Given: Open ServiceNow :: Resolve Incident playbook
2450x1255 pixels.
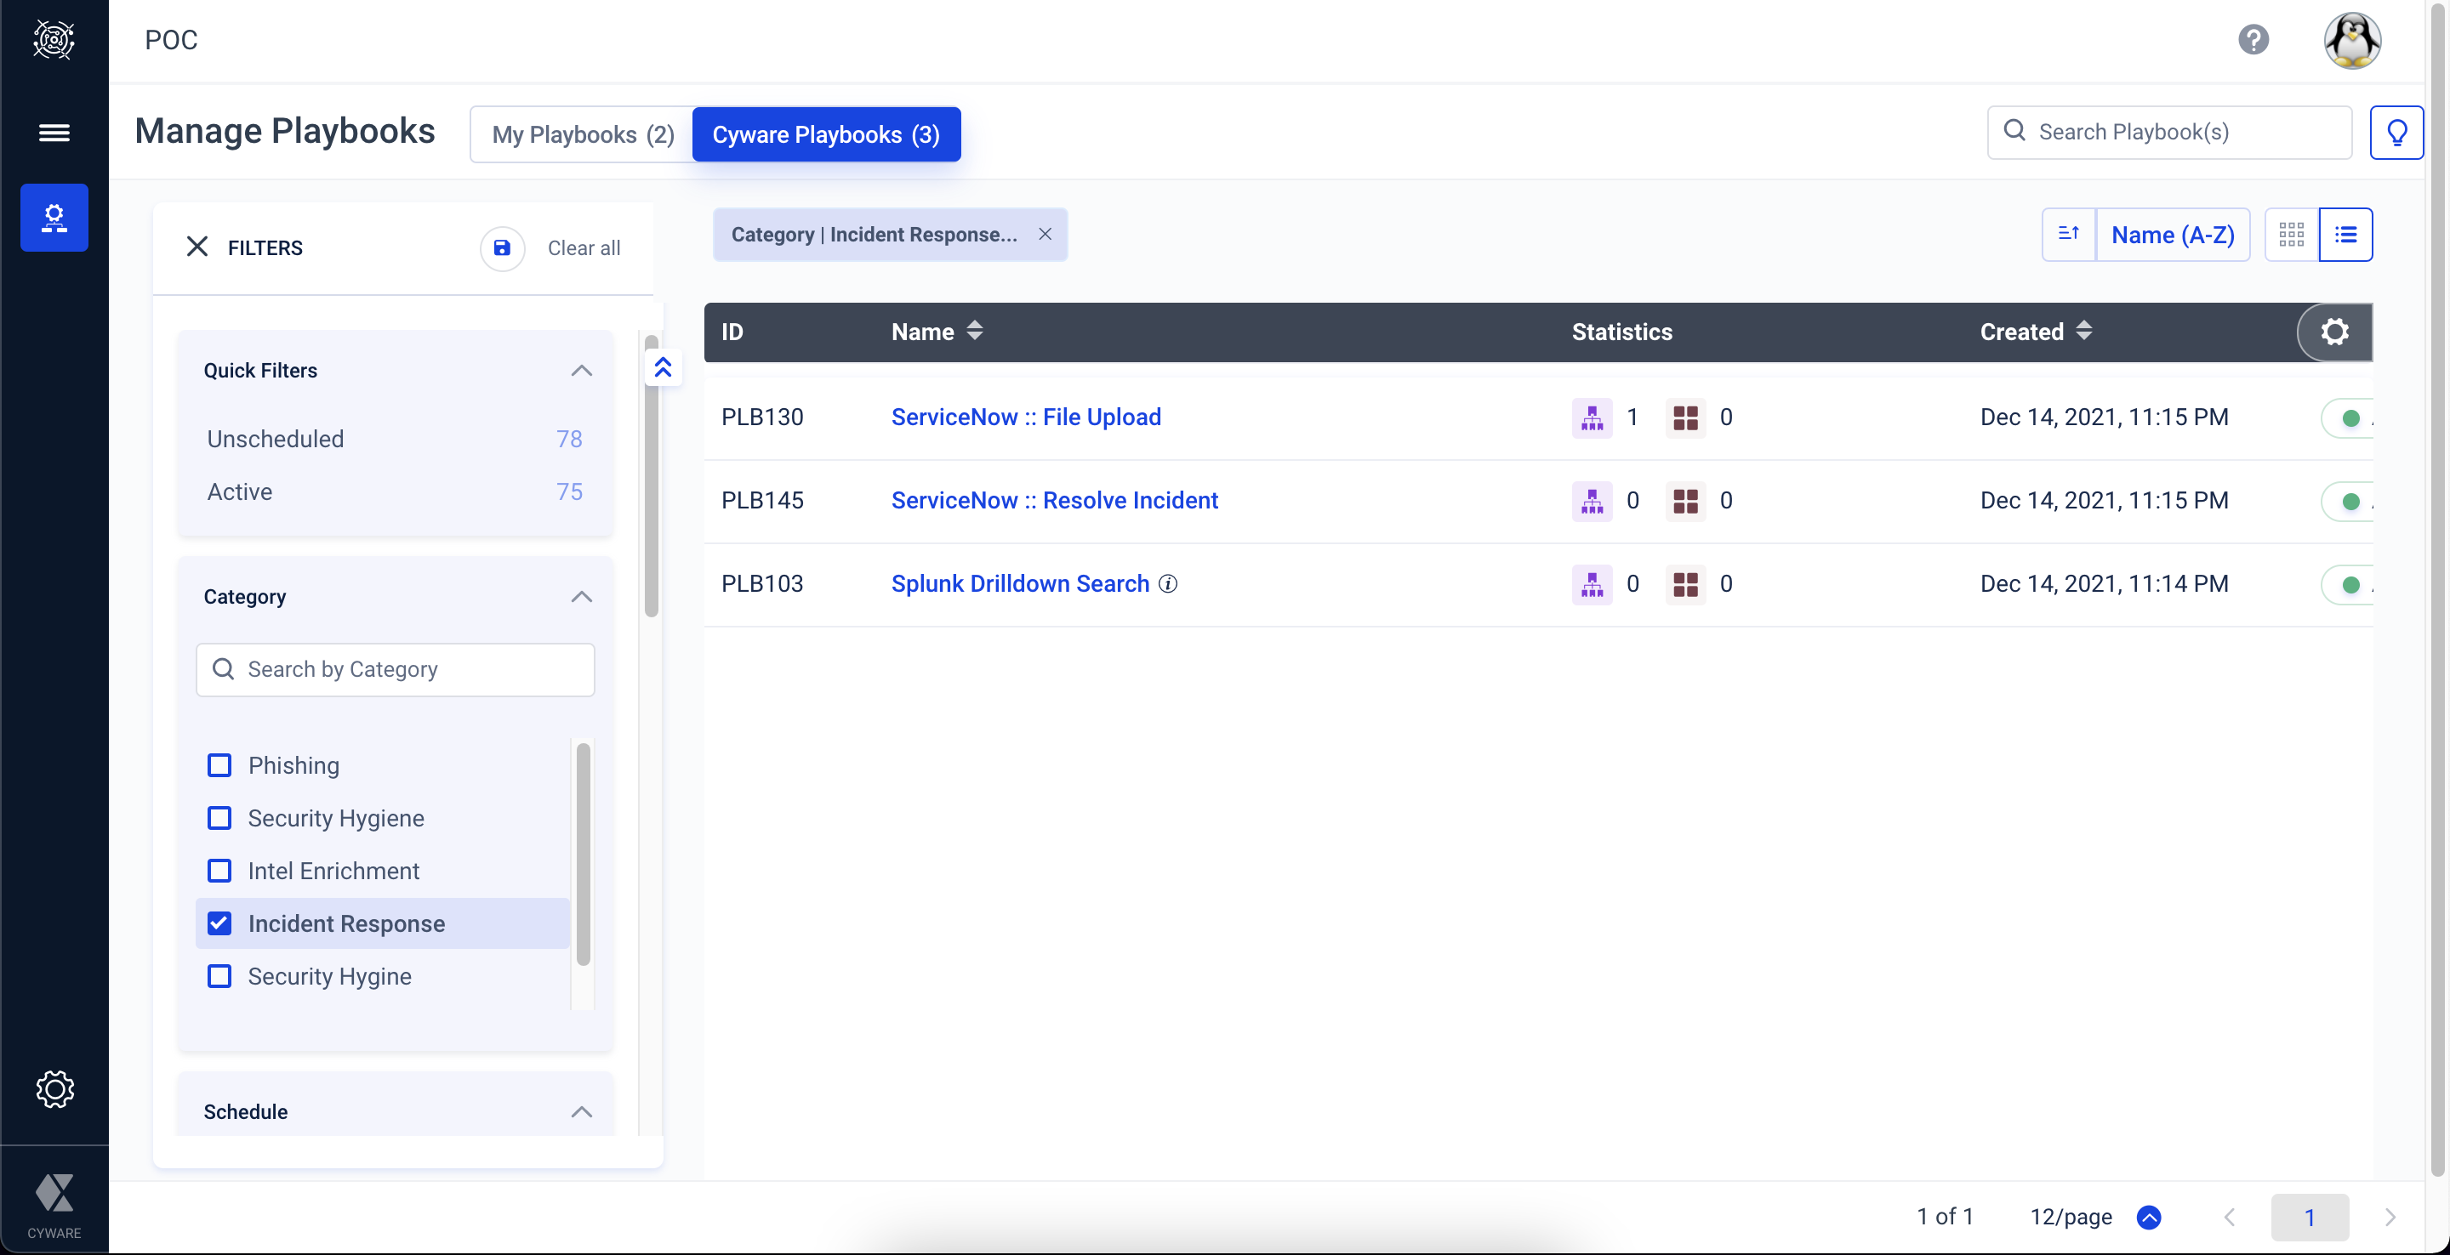Looking at the screenshot, I should (1054, 500).
